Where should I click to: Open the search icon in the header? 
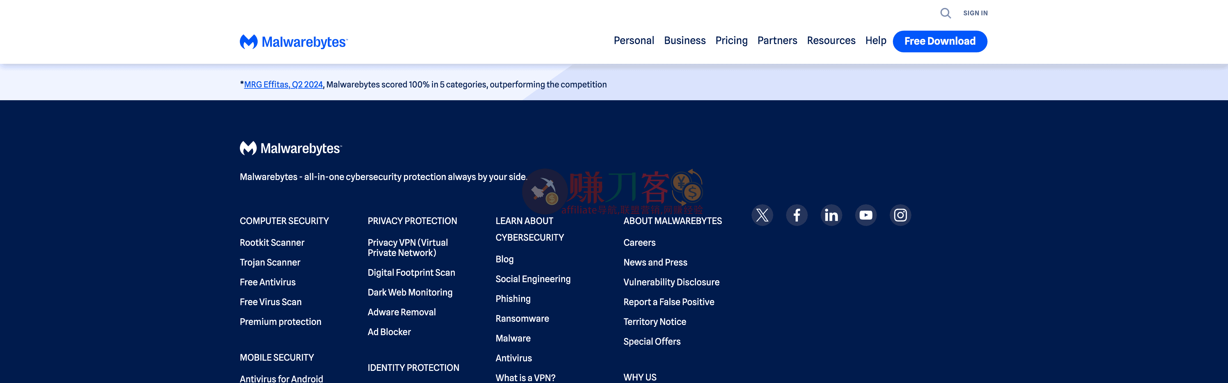[945, 13]
